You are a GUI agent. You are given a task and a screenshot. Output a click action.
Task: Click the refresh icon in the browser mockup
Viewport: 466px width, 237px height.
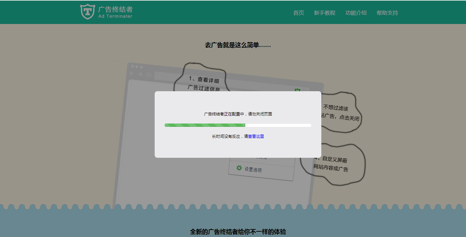click(149, 74)
